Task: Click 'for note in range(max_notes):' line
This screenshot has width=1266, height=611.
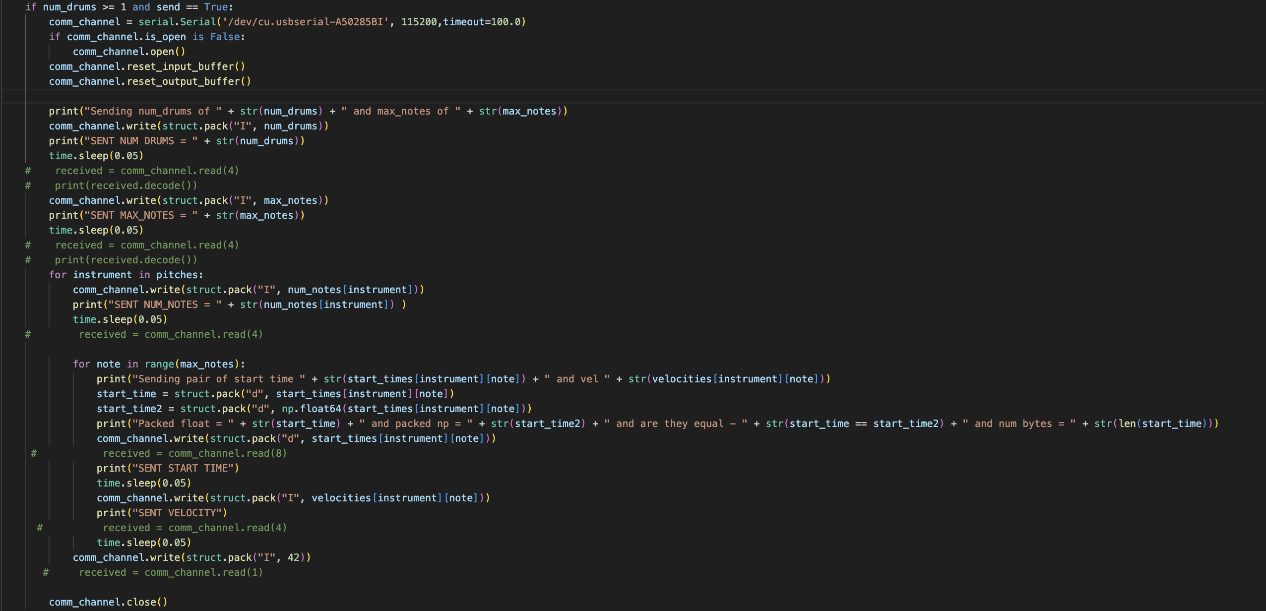Action: tap(159, 364)
